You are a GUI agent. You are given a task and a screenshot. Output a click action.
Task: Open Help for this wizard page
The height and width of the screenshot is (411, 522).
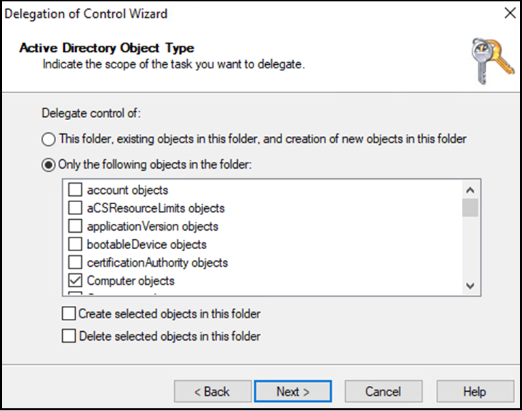point(475,391)
